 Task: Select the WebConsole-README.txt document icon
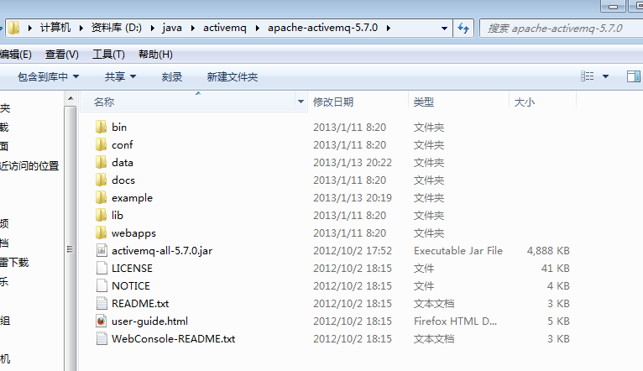102,338
